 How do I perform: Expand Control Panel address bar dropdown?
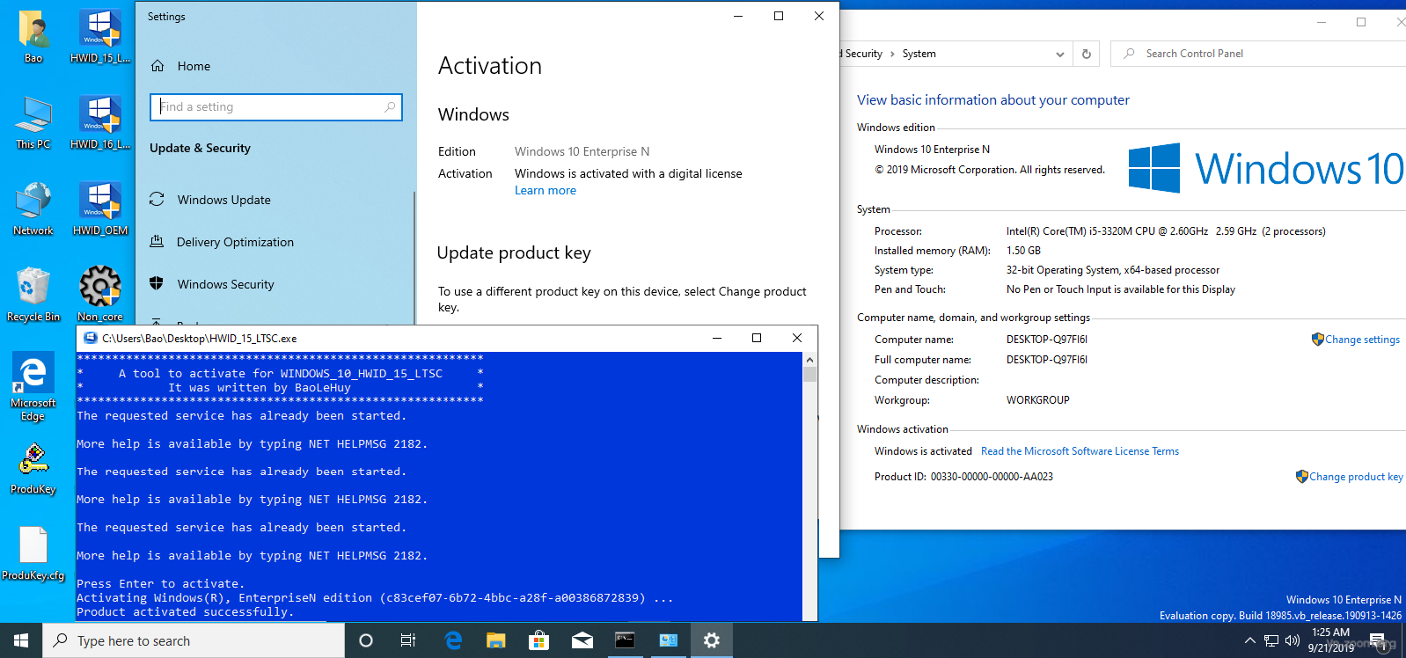point(1060,54)
